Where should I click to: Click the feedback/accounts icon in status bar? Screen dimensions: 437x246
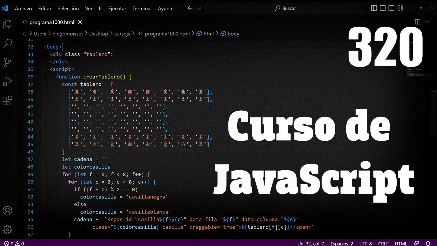(417, 244)
